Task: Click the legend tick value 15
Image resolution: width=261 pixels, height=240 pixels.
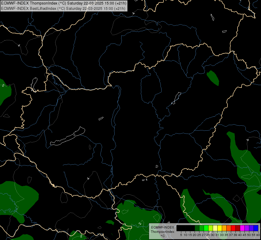Action: [190, 235]
